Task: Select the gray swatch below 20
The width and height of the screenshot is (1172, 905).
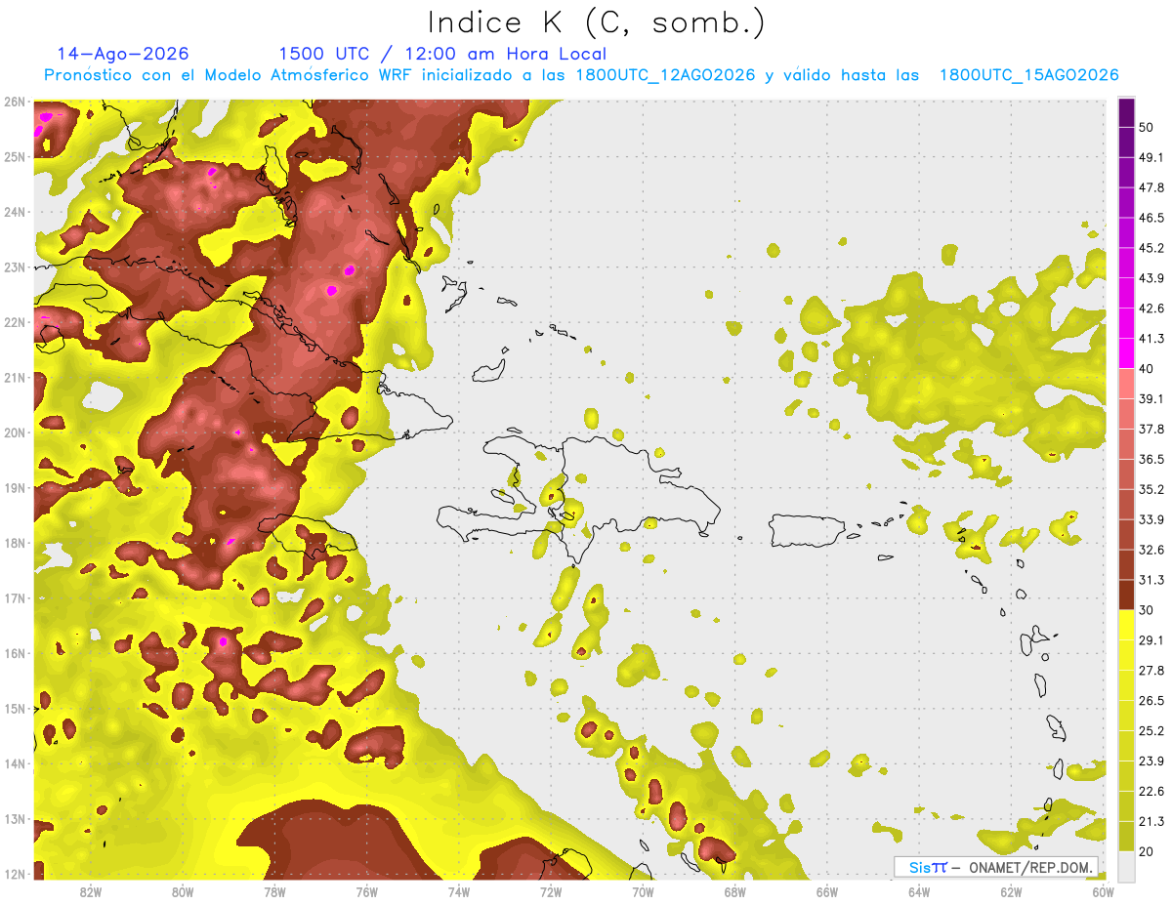Action: 1126,866
